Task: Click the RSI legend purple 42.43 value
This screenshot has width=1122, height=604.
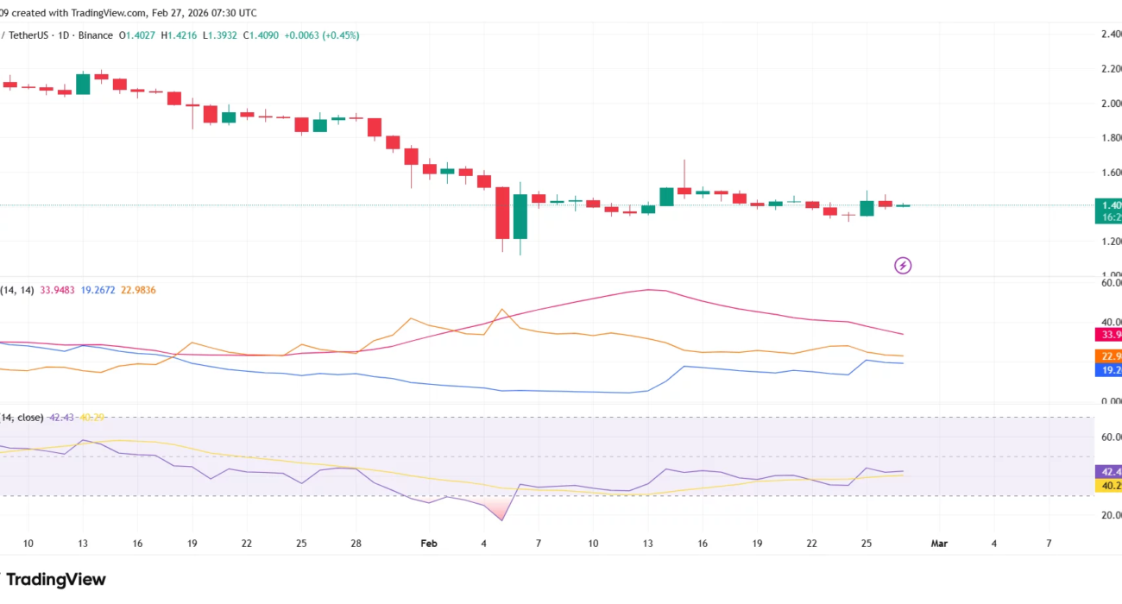Action: [61, 418]
